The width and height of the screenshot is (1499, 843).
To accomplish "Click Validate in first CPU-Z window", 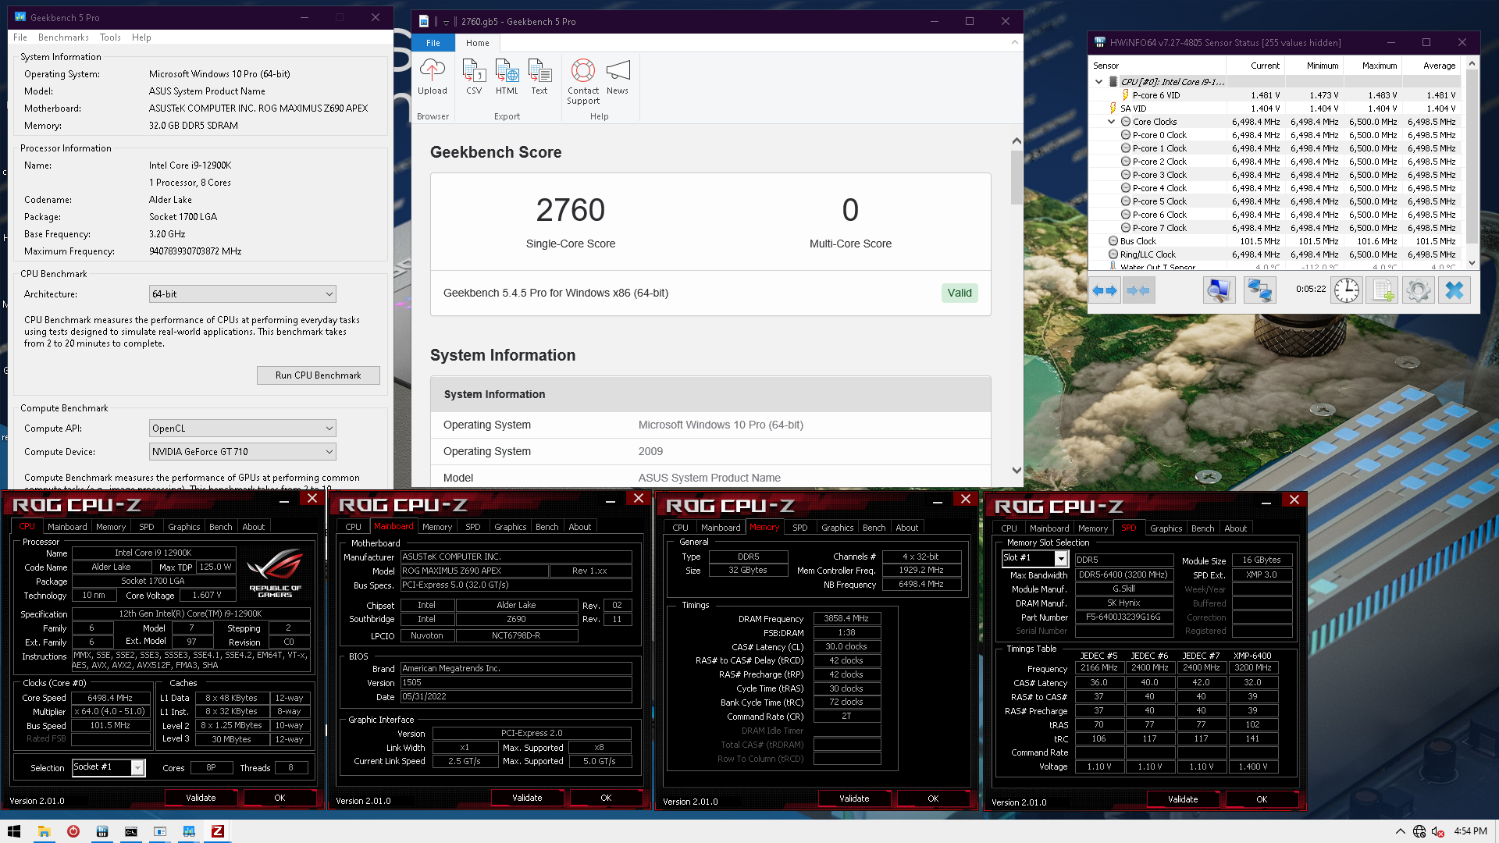I will click(x=201, y=798).
